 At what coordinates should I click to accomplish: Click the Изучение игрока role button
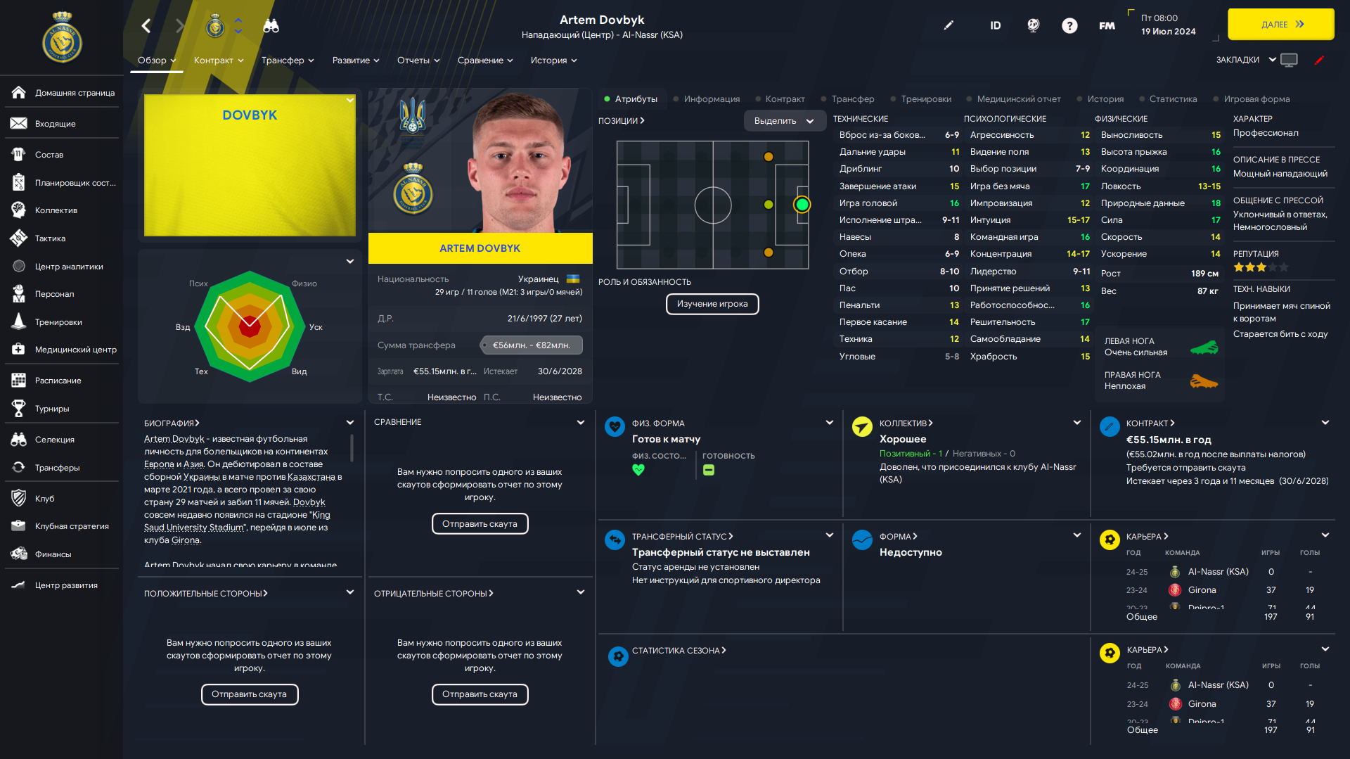point(712,304)
